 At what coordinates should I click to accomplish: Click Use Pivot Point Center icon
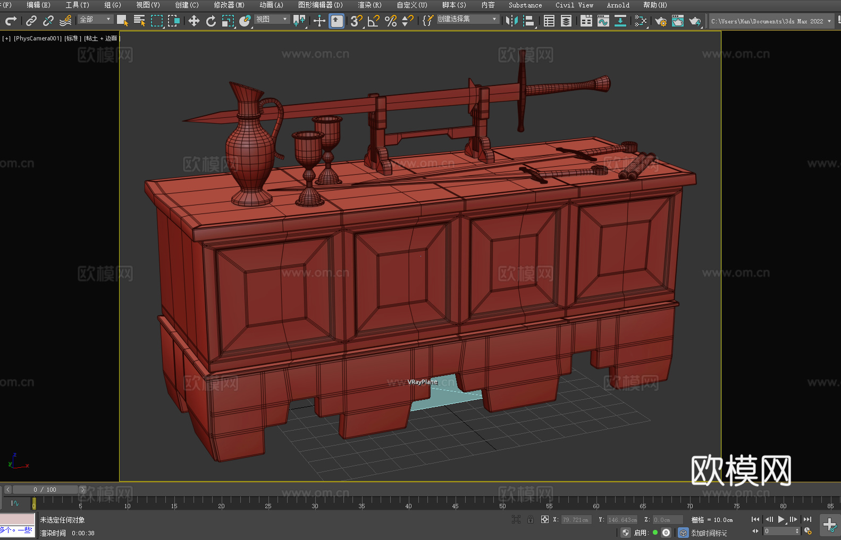tap(299, 21)
